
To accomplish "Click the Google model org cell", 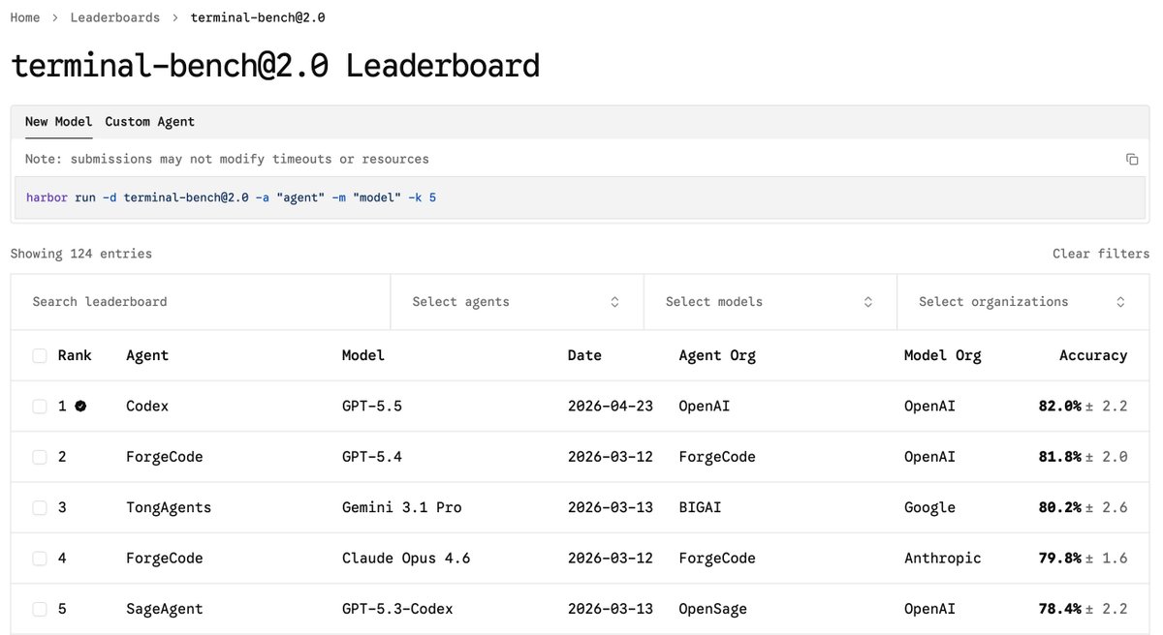I will coord(929,507).
